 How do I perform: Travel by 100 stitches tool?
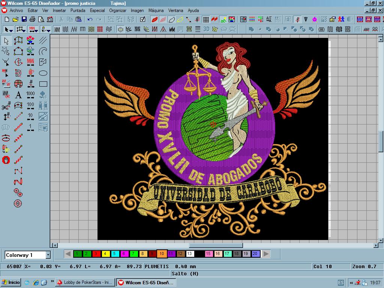(x=30, y=106)
